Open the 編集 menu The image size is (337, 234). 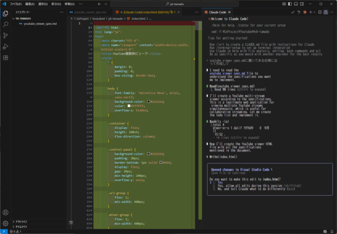30,4
